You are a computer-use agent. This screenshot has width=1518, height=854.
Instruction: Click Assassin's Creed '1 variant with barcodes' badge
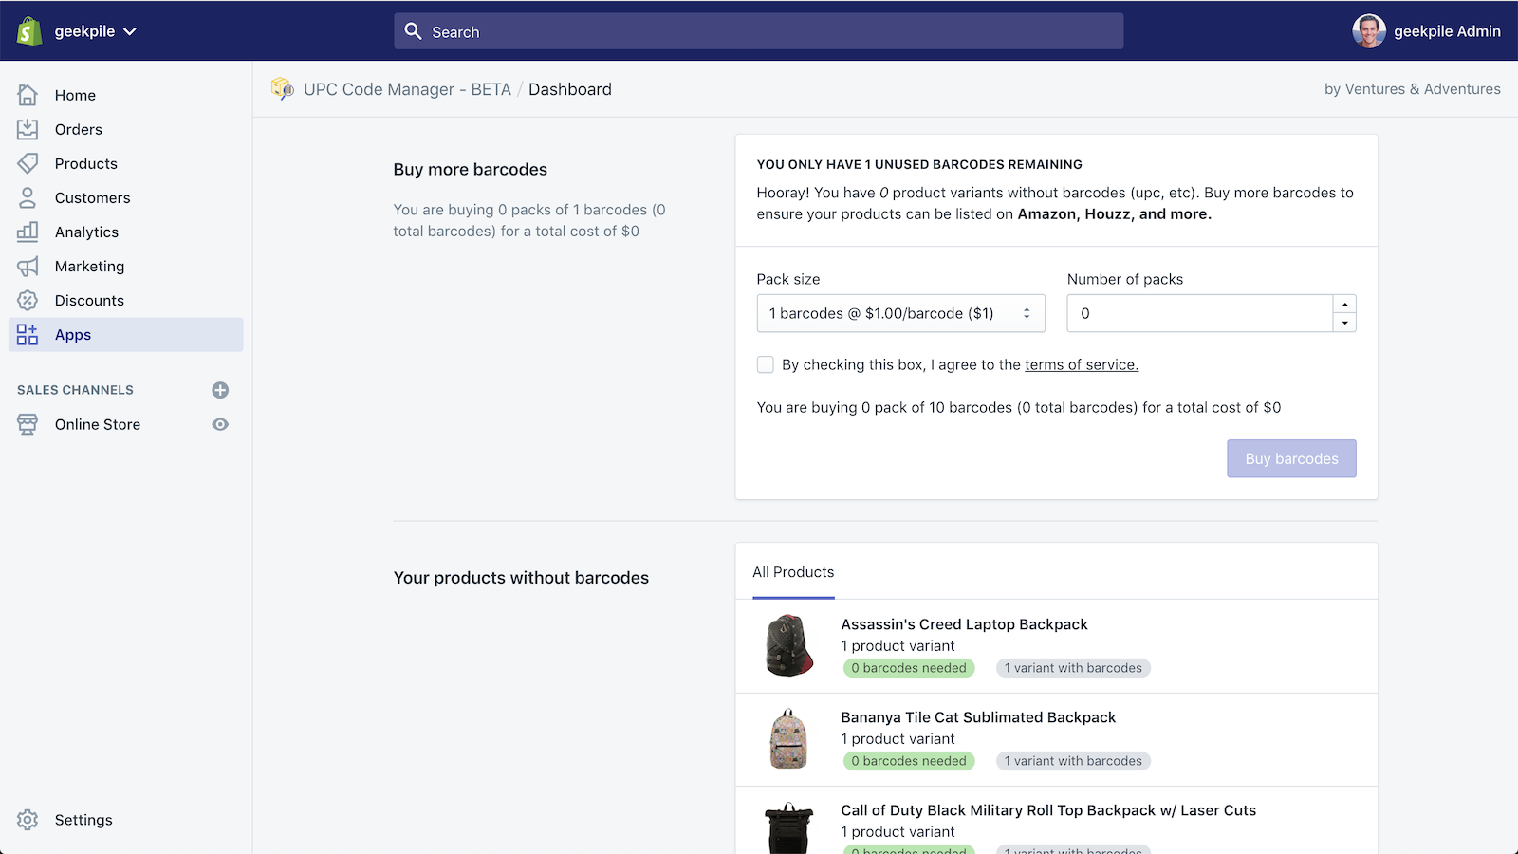[x=1073, y=668]
